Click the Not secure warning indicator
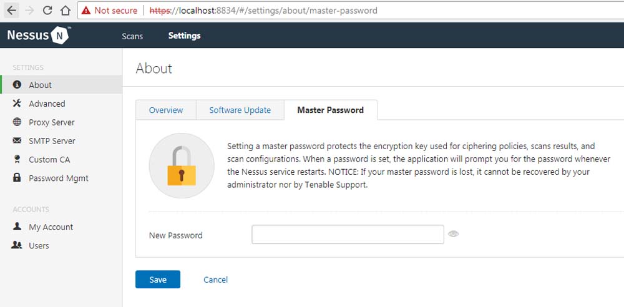Screen dimensions: 624x307 109,11
